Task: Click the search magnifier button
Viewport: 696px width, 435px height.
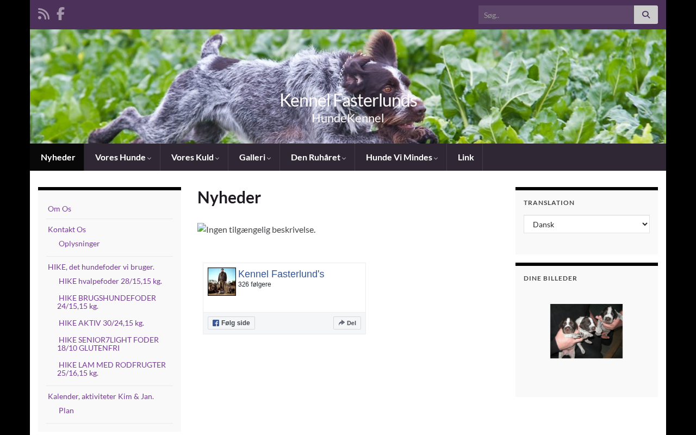Action: pos(646,15)
